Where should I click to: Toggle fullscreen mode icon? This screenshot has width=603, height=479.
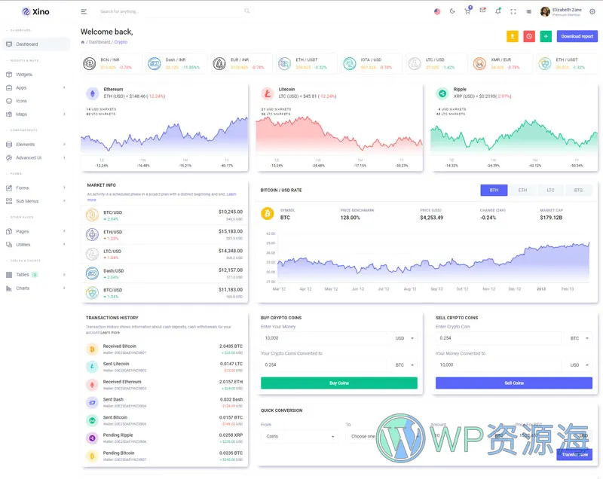[513, 11]
